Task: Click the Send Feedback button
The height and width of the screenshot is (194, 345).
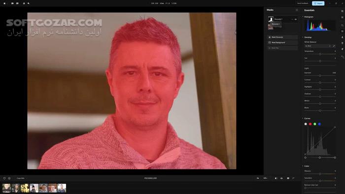Action: tap(303, 3)
